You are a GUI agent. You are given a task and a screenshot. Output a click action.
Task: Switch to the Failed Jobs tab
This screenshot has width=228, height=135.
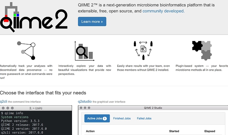click(x=144, y=118)
